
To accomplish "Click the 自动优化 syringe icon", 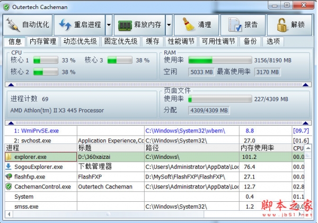I will point(13,25).
